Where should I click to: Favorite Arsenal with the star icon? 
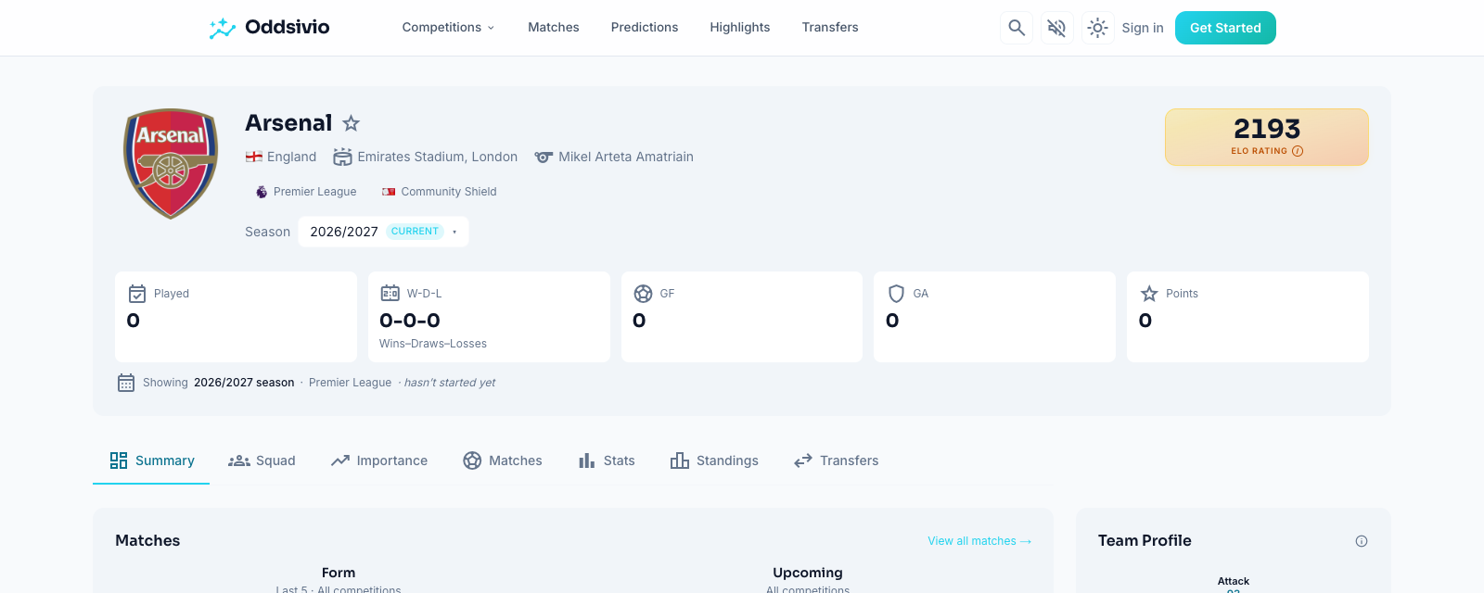[351, 123]
